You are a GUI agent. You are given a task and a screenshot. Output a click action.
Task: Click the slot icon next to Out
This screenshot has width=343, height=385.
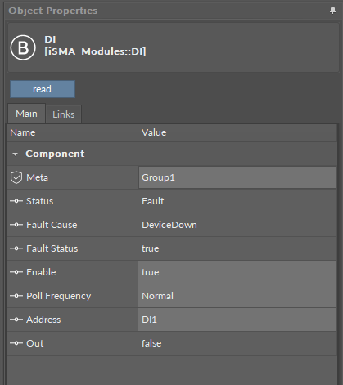16,343
